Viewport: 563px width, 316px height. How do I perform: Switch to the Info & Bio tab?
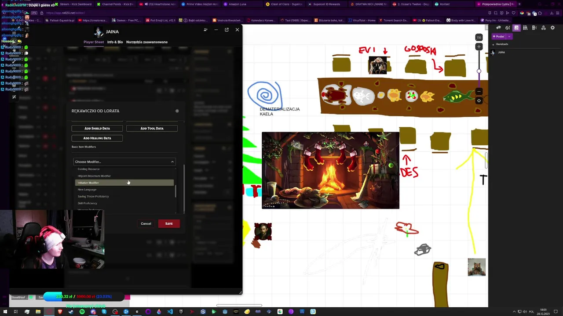point(115,42)
